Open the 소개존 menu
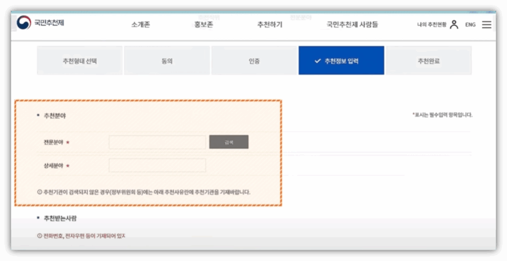Image resolution: width=507 pixels, height=261 pixels. click(x=141, y=25)
